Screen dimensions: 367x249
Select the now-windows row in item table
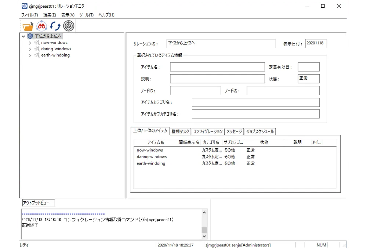(235, 150)
